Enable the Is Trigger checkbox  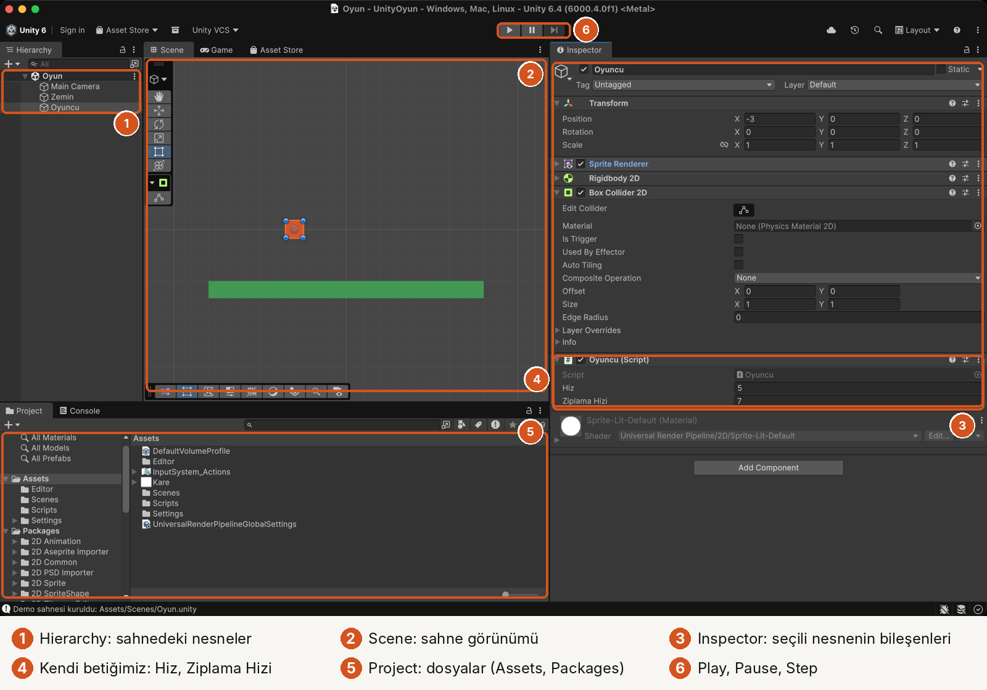pyautogui.click(x=738, y=239)
